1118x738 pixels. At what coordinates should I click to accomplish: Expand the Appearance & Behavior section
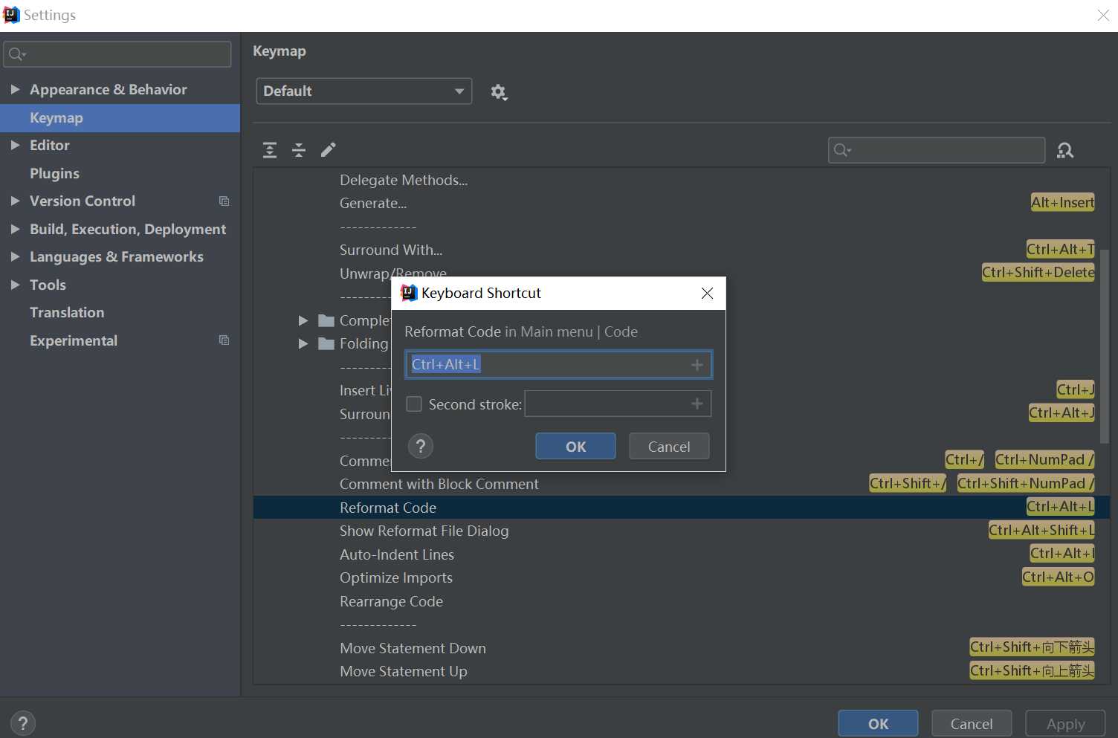pyautogui.click(x=14, y=89)
